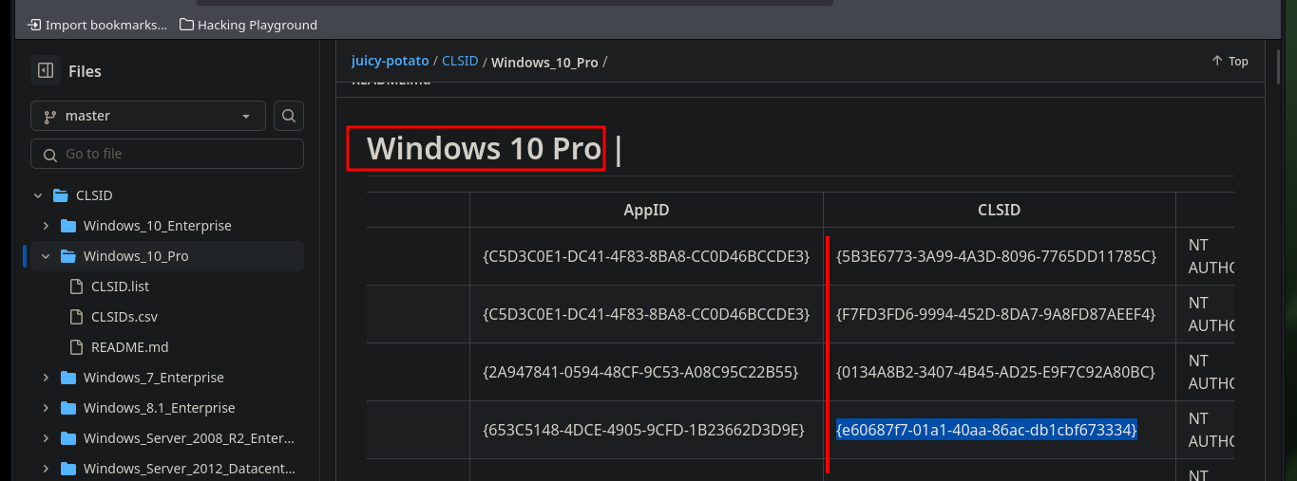Click the CLSIDs.csv file icon

coord(76,317)
